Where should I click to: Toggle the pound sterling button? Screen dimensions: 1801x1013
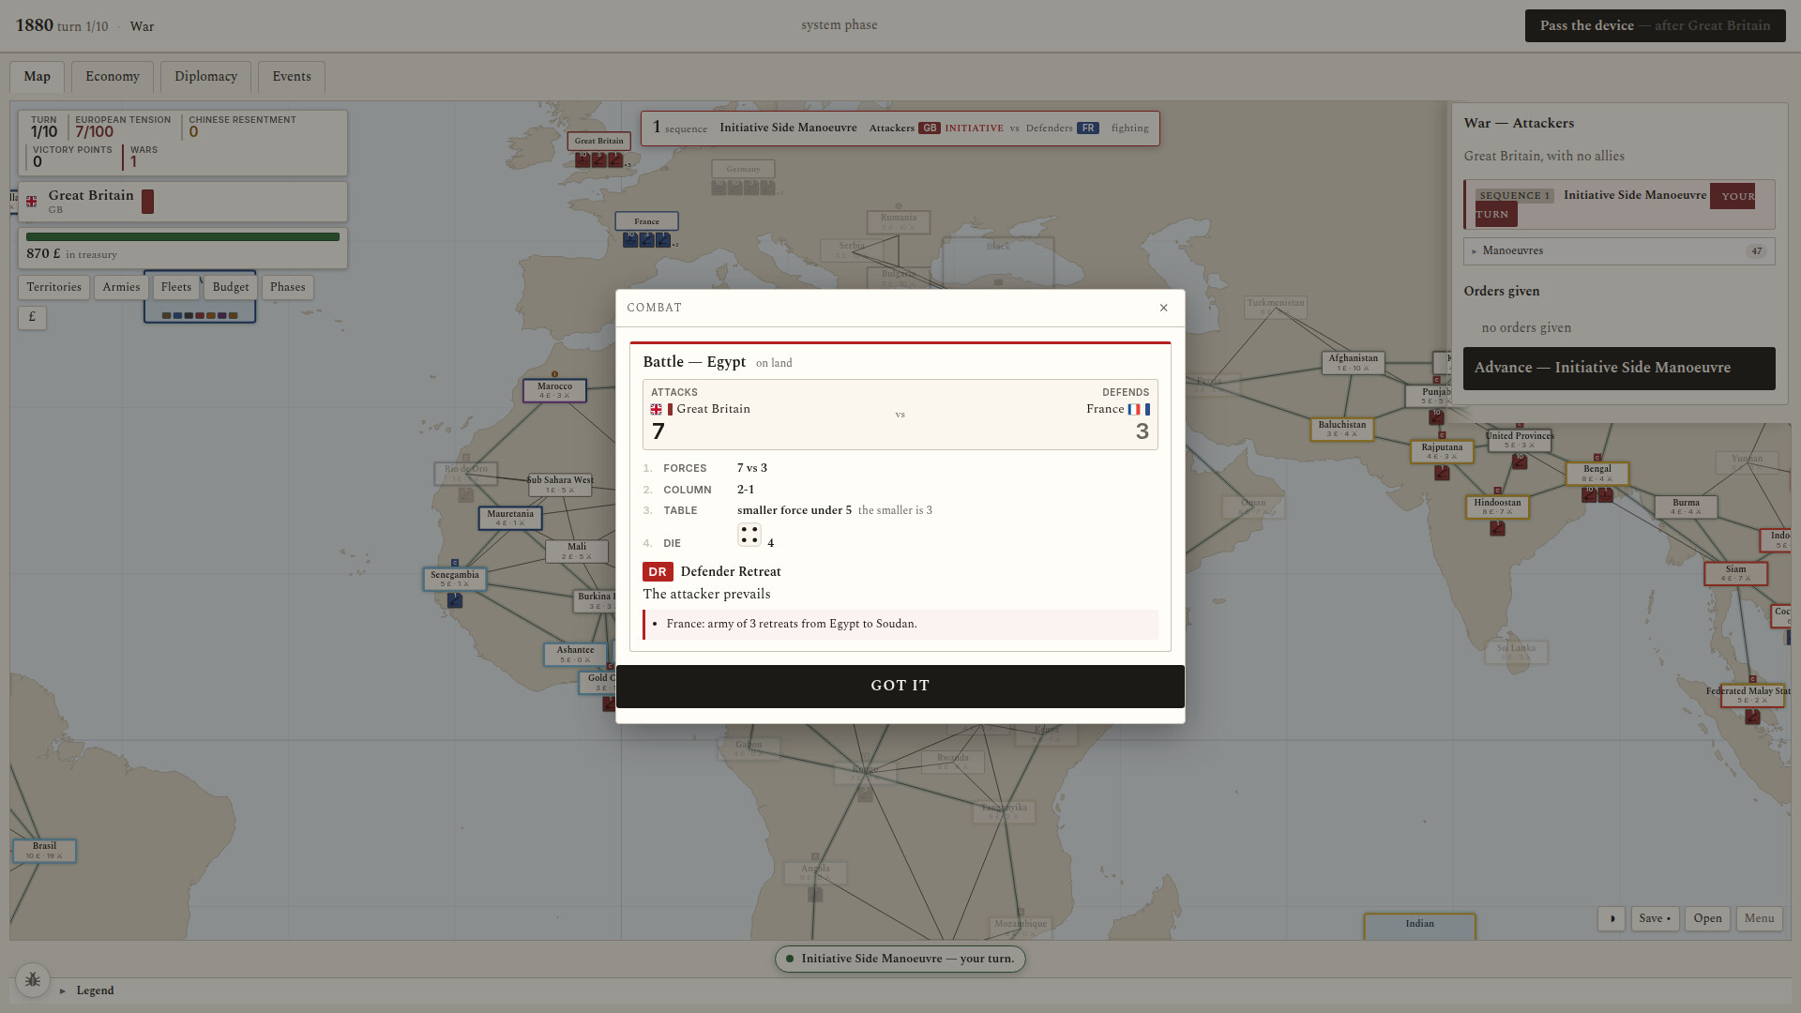pyautogui.click(x=32, y=317)
